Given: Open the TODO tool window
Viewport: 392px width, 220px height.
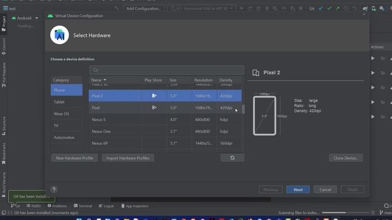Looking at the screenshot, I should [34, 206].
